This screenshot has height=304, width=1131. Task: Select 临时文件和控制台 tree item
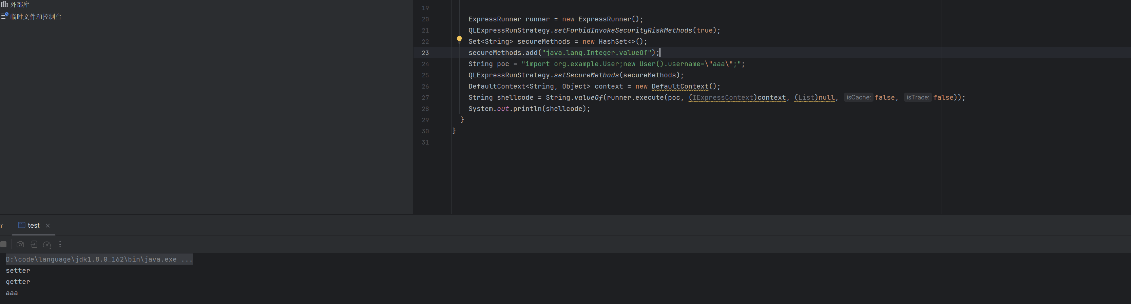click(x=36, y=17)
